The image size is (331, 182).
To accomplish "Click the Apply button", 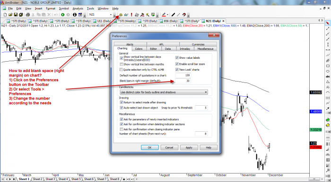I will tap(189, 147).
